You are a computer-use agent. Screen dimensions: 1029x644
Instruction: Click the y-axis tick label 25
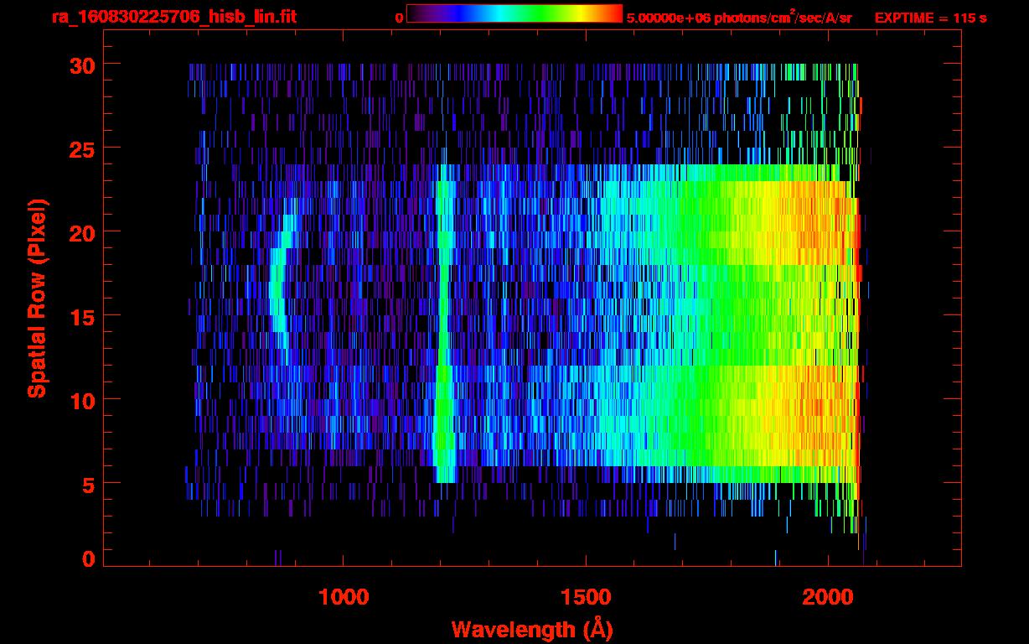(x=82, y=148)
